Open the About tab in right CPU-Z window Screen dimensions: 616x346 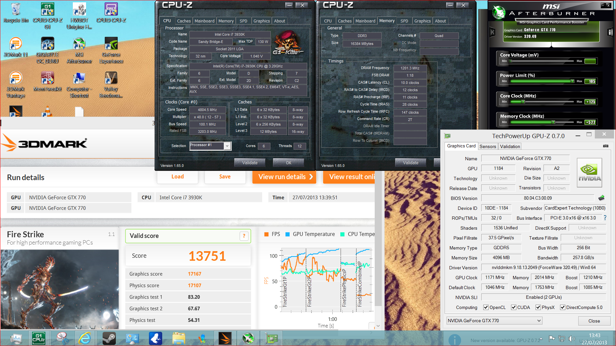pyautogui.click(x=440, y=21)
